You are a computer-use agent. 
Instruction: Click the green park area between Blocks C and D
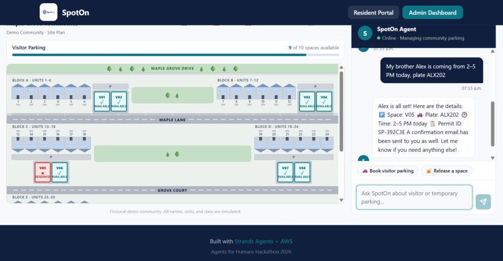click(x=173, y=154)
